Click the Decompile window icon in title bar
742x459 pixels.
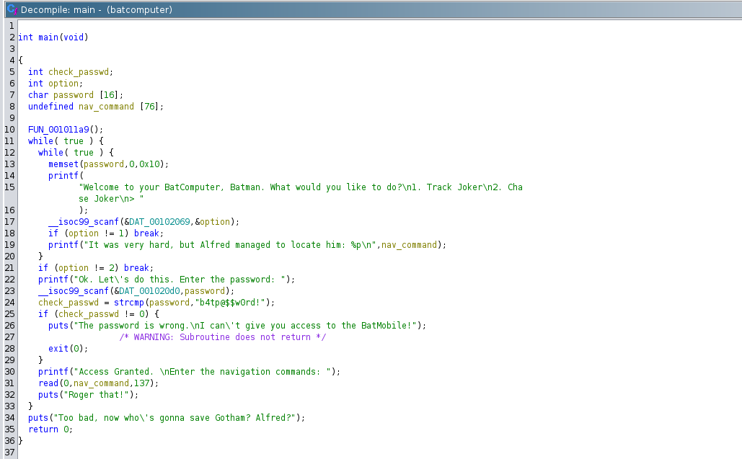pos(12,9)
